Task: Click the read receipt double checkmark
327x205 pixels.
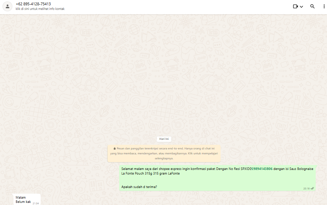Action: 312,188
